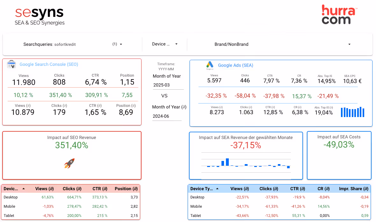Open the Searchqueries dropdown
The width and height of the screenshot is (376, 222).
click(x=73, y=44)
